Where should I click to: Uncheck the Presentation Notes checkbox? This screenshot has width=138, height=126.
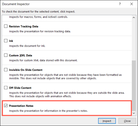click(6, 106)
